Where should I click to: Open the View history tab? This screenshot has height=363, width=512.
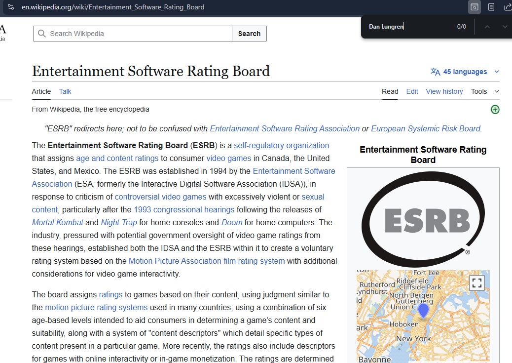[444, 91]
